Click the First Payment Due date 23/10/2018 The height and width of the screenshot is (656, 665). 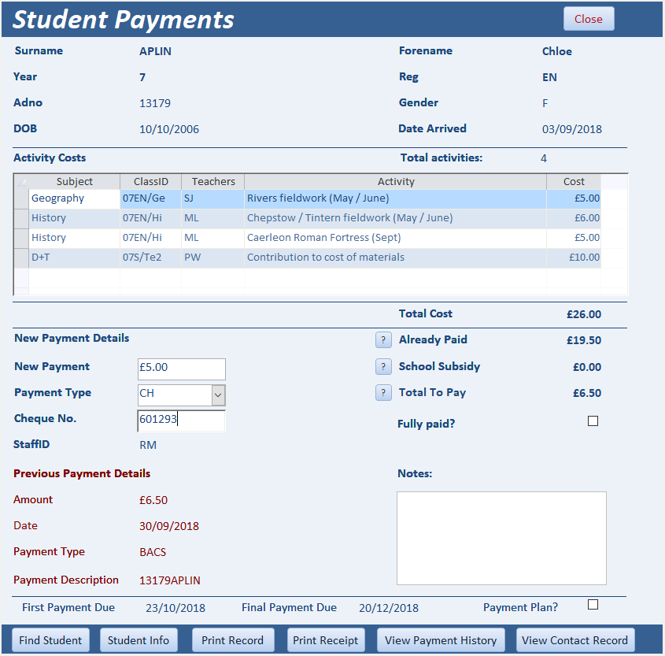[175, 608]
